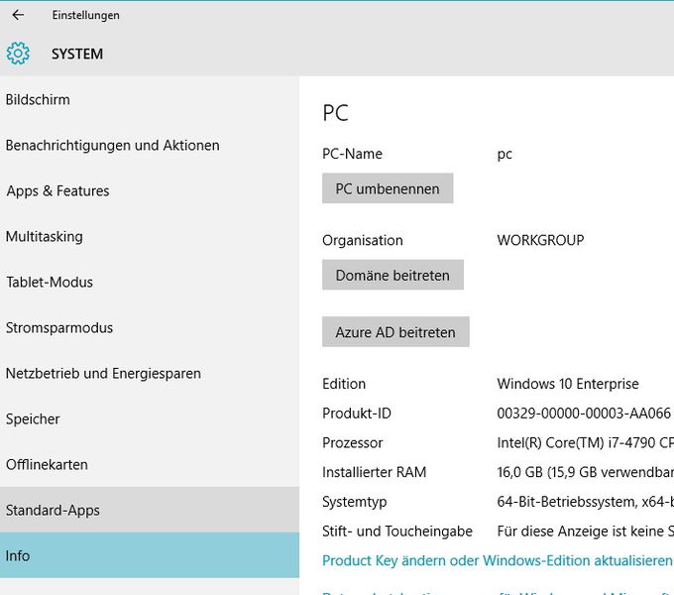
Task: Click the Produkt-ID value text
Action: 584,414
